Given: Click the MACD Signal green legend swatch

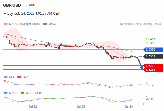Looking at the screenshot, I should pyautogui.click(x=23, y=93).
